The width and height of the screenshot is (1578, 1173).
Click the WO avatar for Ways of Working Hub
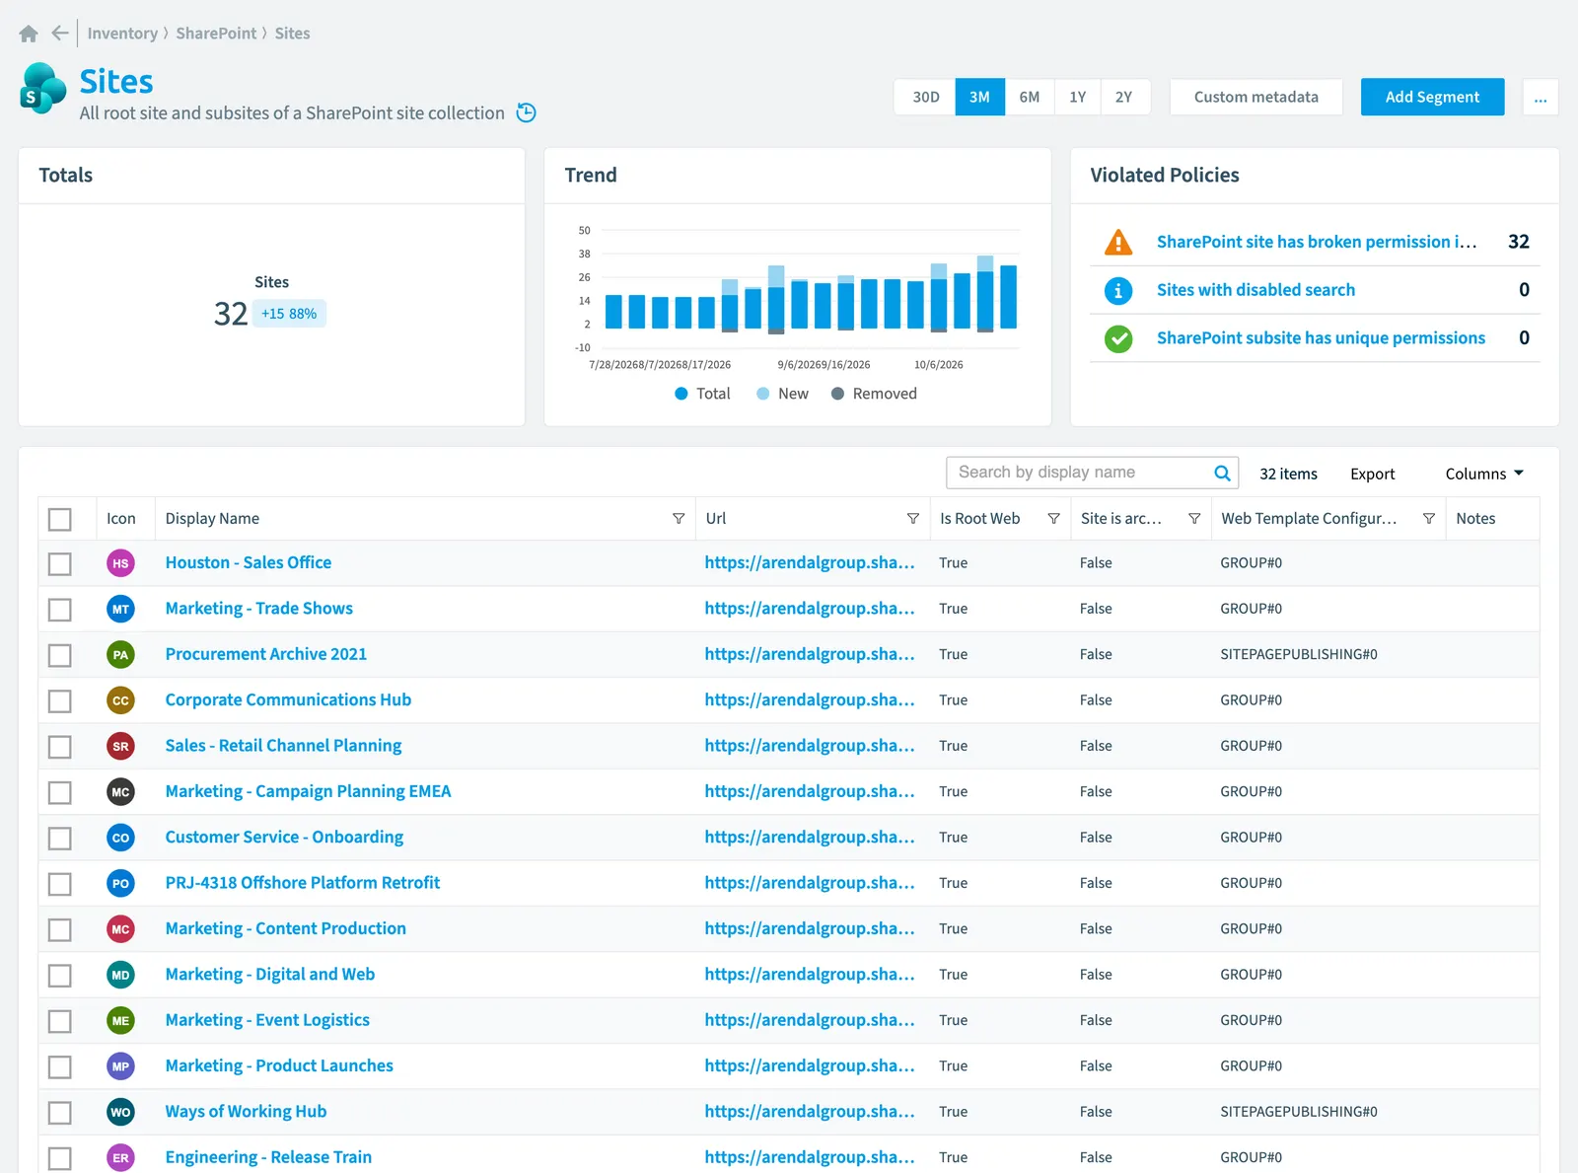(120, 1112)
